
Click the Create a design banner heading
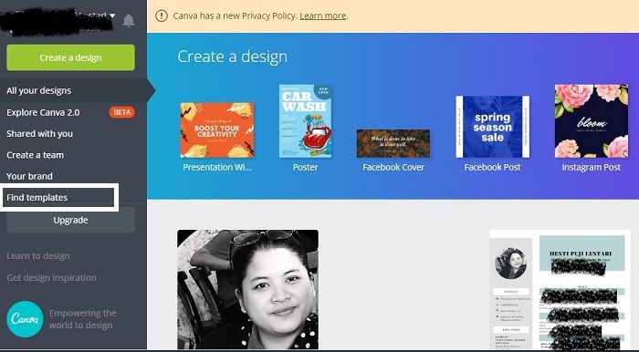tap(232, 57)
